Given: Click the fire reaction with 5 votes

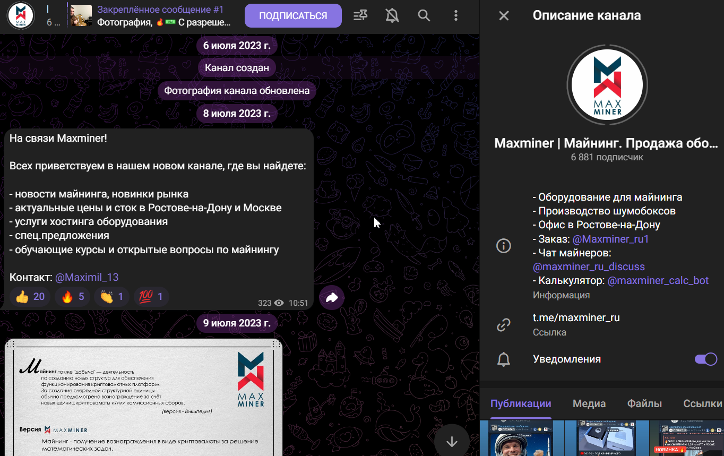Looking at the screenshot, I should pos(73,297).
